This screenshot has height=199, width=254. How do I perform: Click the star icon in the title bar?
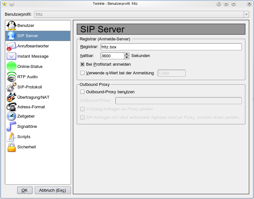tap(4, 4)
